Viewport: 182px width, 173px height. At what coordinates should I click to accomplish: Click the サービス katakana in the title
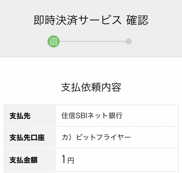point(99,20)
